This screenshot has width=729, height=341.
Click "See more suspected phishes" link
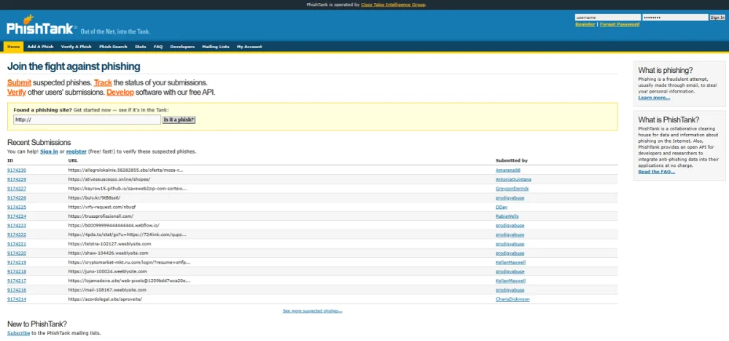[x=312, y=311]
